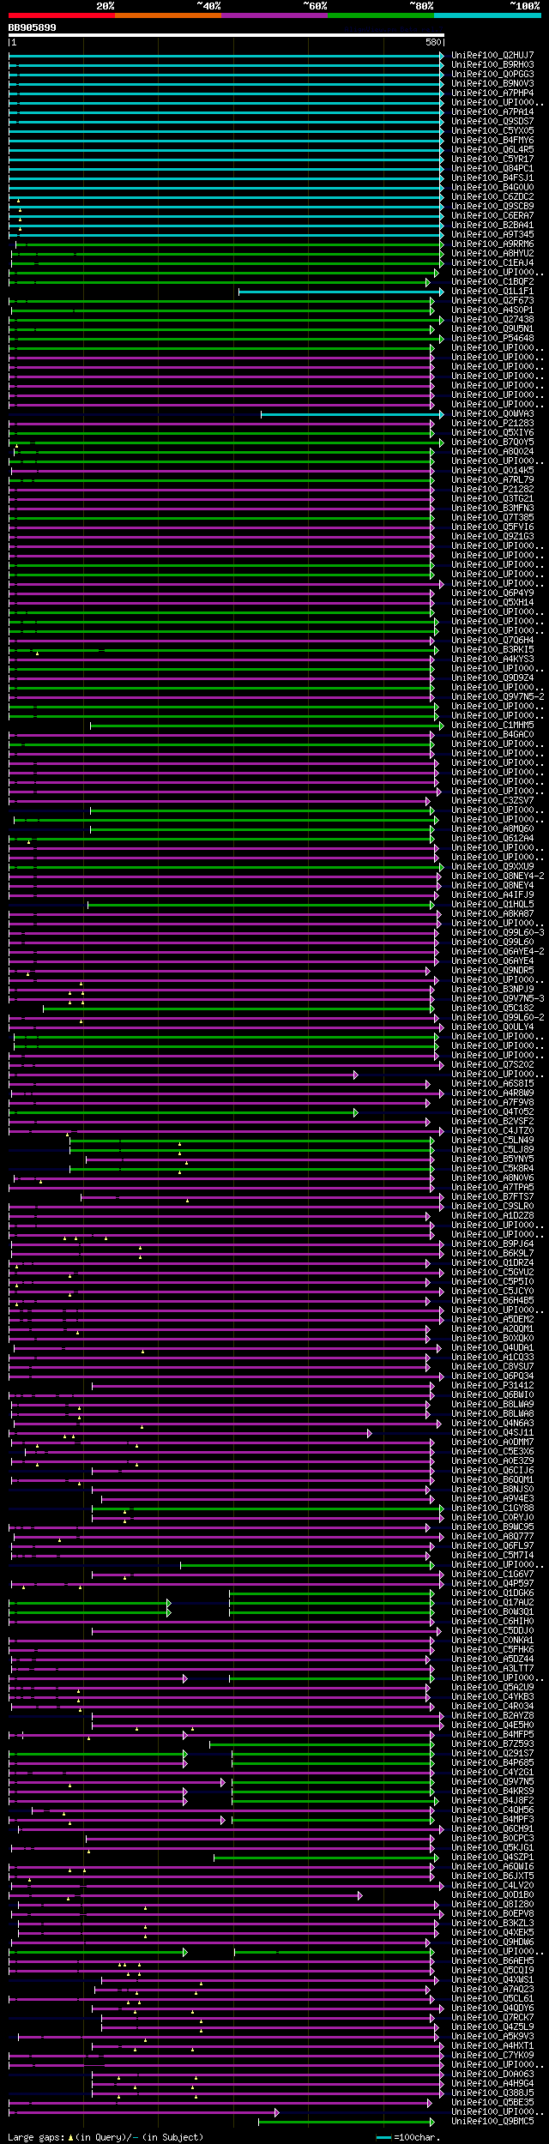Image resolution: width=549 pixels, height=2144 pixels.
Task: Click the orange ~40% identity legend segment
Action: 168,15
